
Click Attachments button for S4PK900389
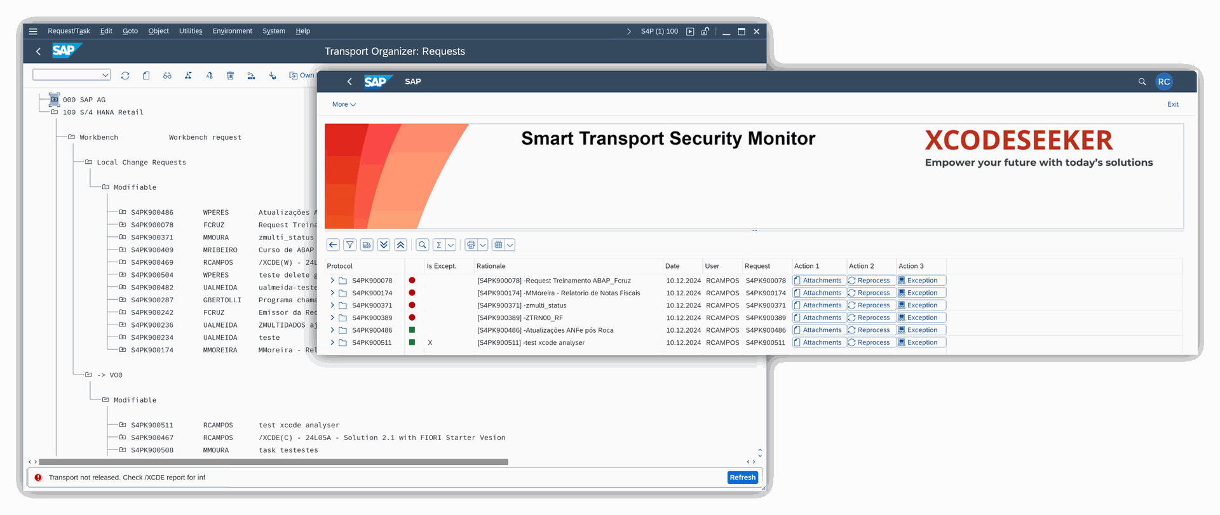tap(818, 318)
